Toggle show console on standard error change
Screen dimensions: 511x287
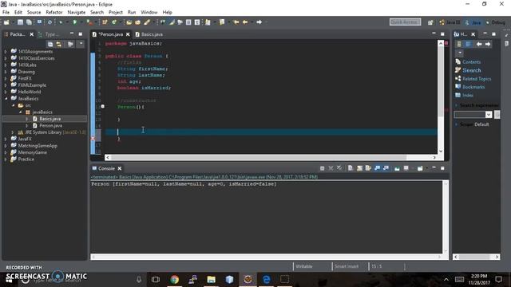tap(386, 168)
